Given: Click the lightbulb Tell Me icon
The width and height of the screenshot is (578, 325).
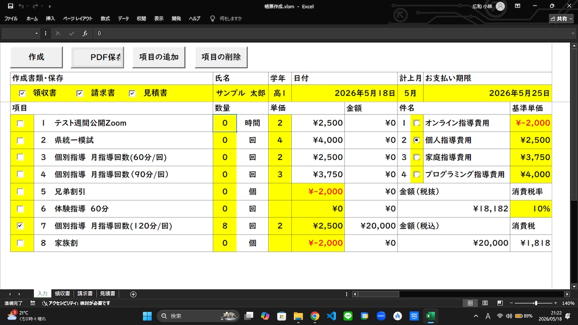Looking at the screenshot, I should [212, 18].
